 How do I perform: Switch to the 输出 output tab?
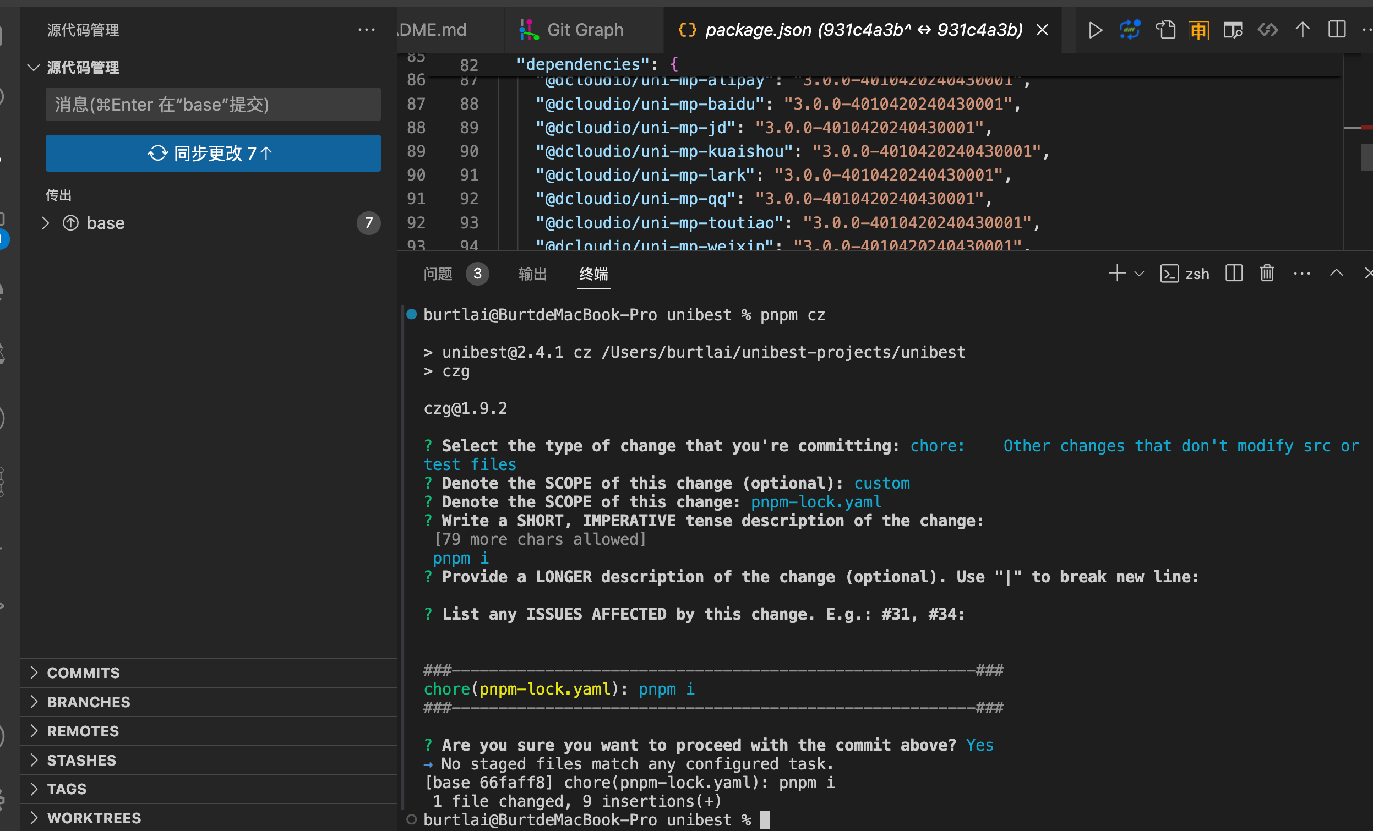(532, 274)
